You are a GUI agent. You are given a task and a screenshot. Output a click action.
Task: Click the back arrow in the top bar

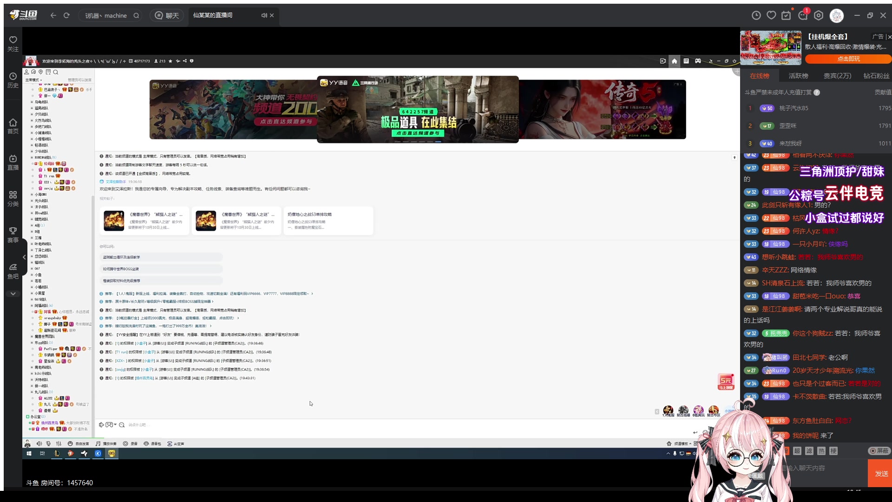(53, 15)
